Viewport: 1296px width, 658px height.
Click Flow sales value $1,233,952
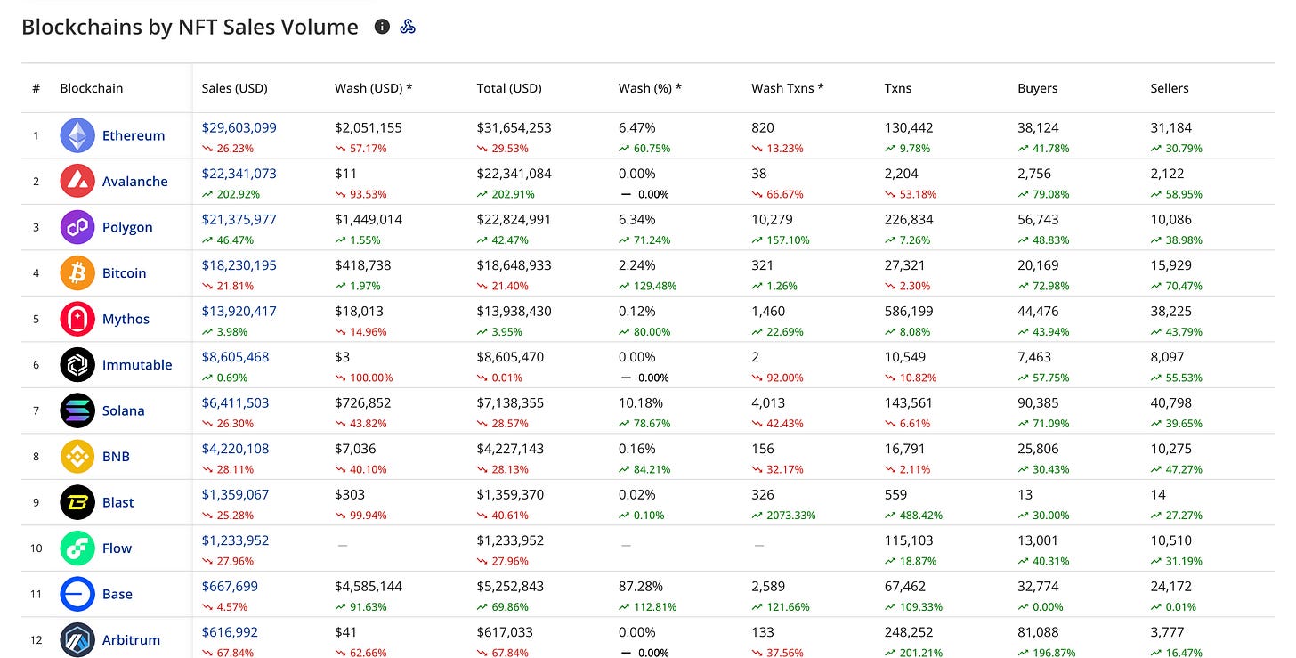pyautogui.click(x=236, y=540)
